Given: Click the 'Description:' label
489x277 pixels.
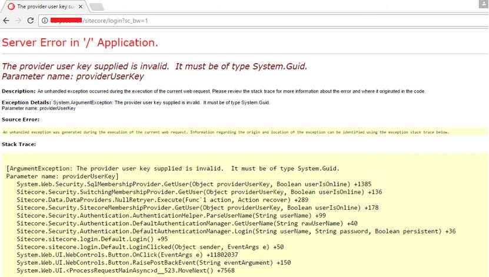Looking at the screenshot, I should coord(19,91).
